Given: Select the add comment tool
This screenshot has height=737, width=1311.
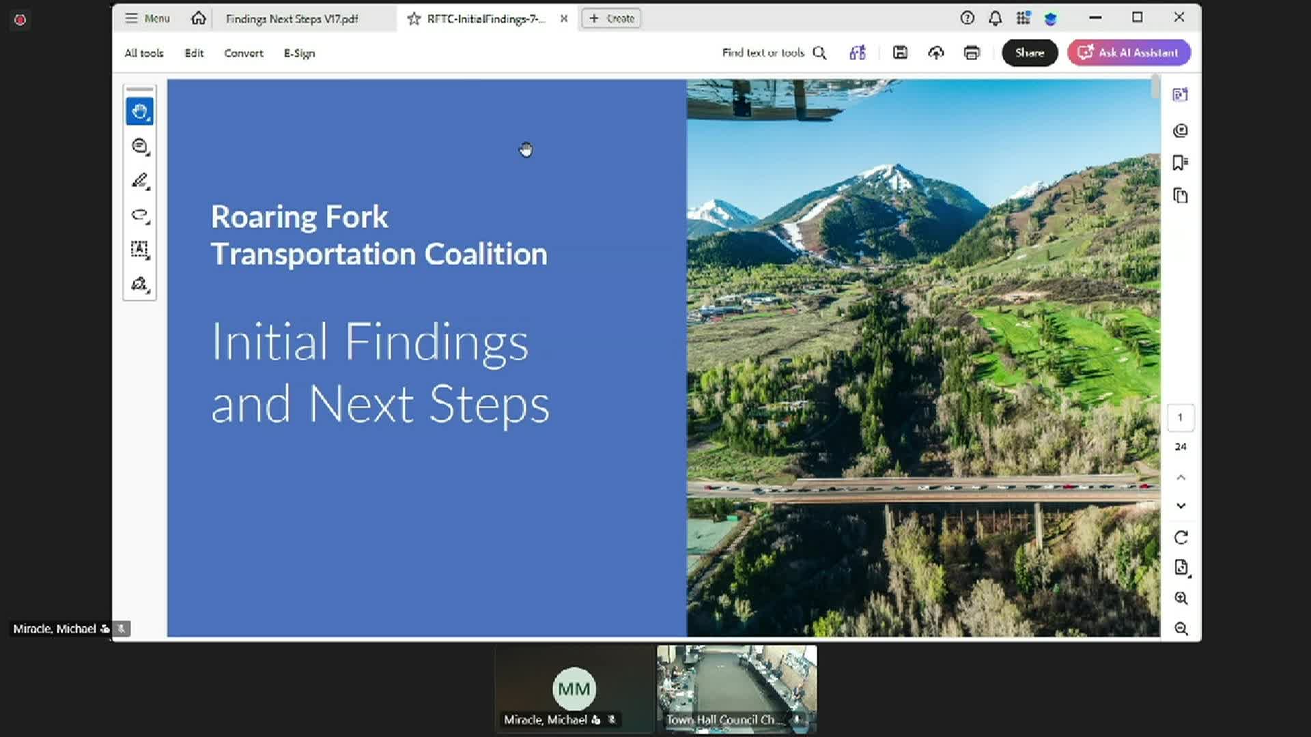Looking at the screenshot, I should 139,146.
